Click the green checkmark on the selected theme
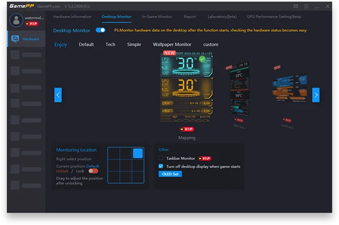 pos(202,59)
